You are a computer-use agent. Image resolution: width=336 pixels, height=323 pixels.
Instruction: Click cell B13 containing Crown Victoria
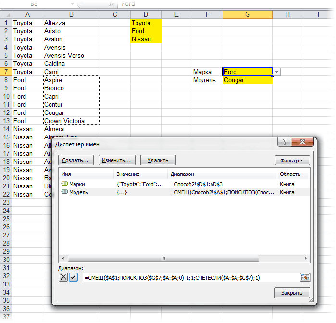[x=71, y=121]
